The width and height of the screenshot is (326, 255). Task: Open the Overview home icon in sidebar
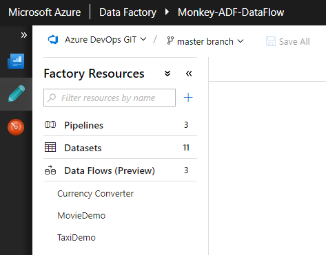pyautogui.click(x=16, y=61)
